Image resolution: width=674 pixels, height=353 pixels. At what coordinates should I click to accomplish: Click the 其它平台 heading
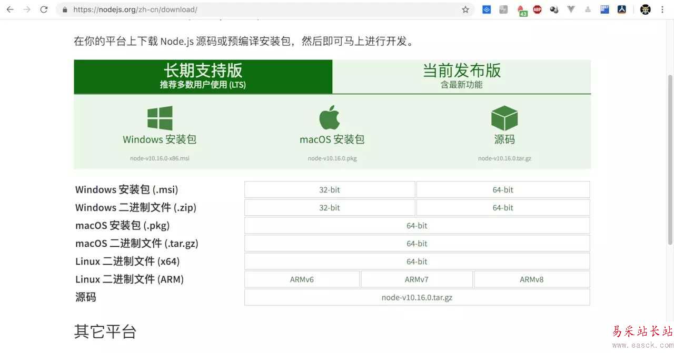pos(105,331)
